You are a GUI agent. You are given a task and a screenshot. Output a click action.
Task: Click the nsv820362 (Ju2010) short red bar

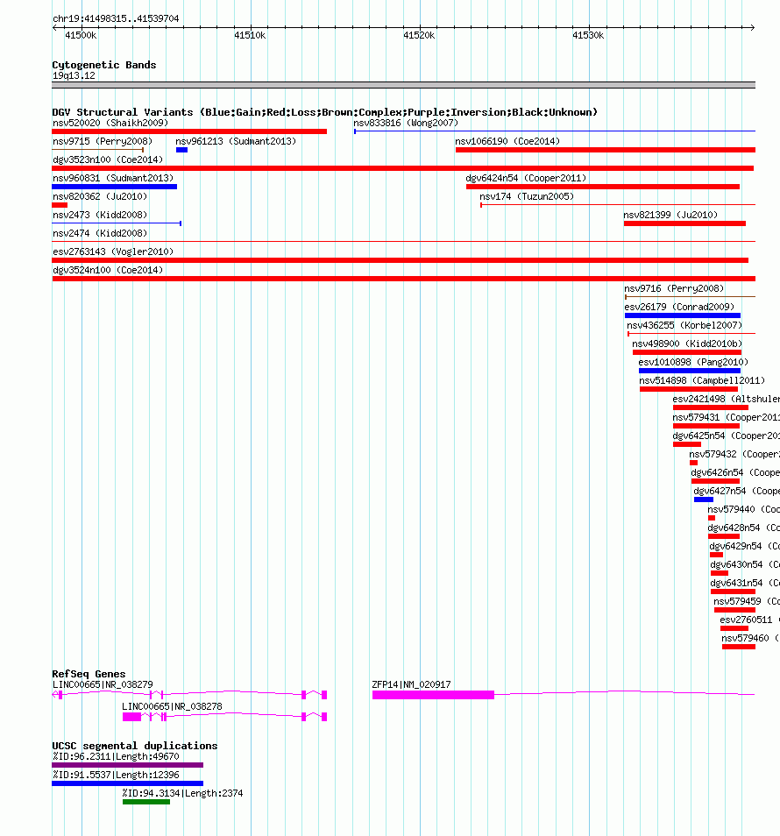pos(60,205)
